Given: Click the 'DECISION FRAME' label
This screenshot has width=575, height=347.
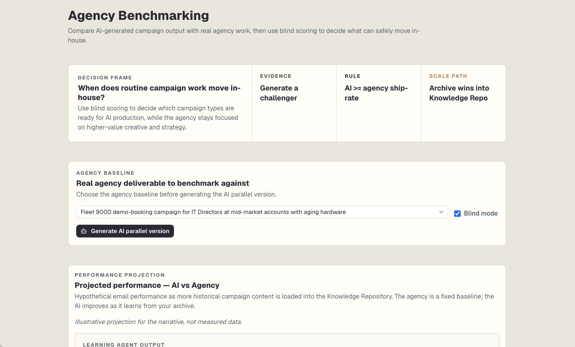Looking at the screenshot, I should coord(105,78).
